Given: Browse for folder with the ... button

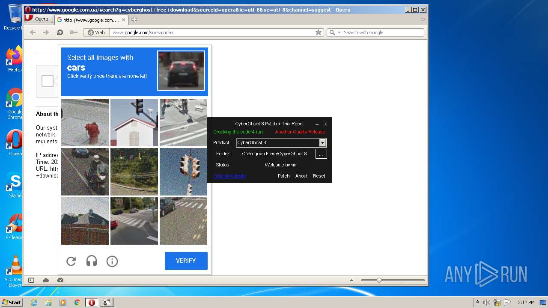Looking at the screenshot, I should [321, 154].
